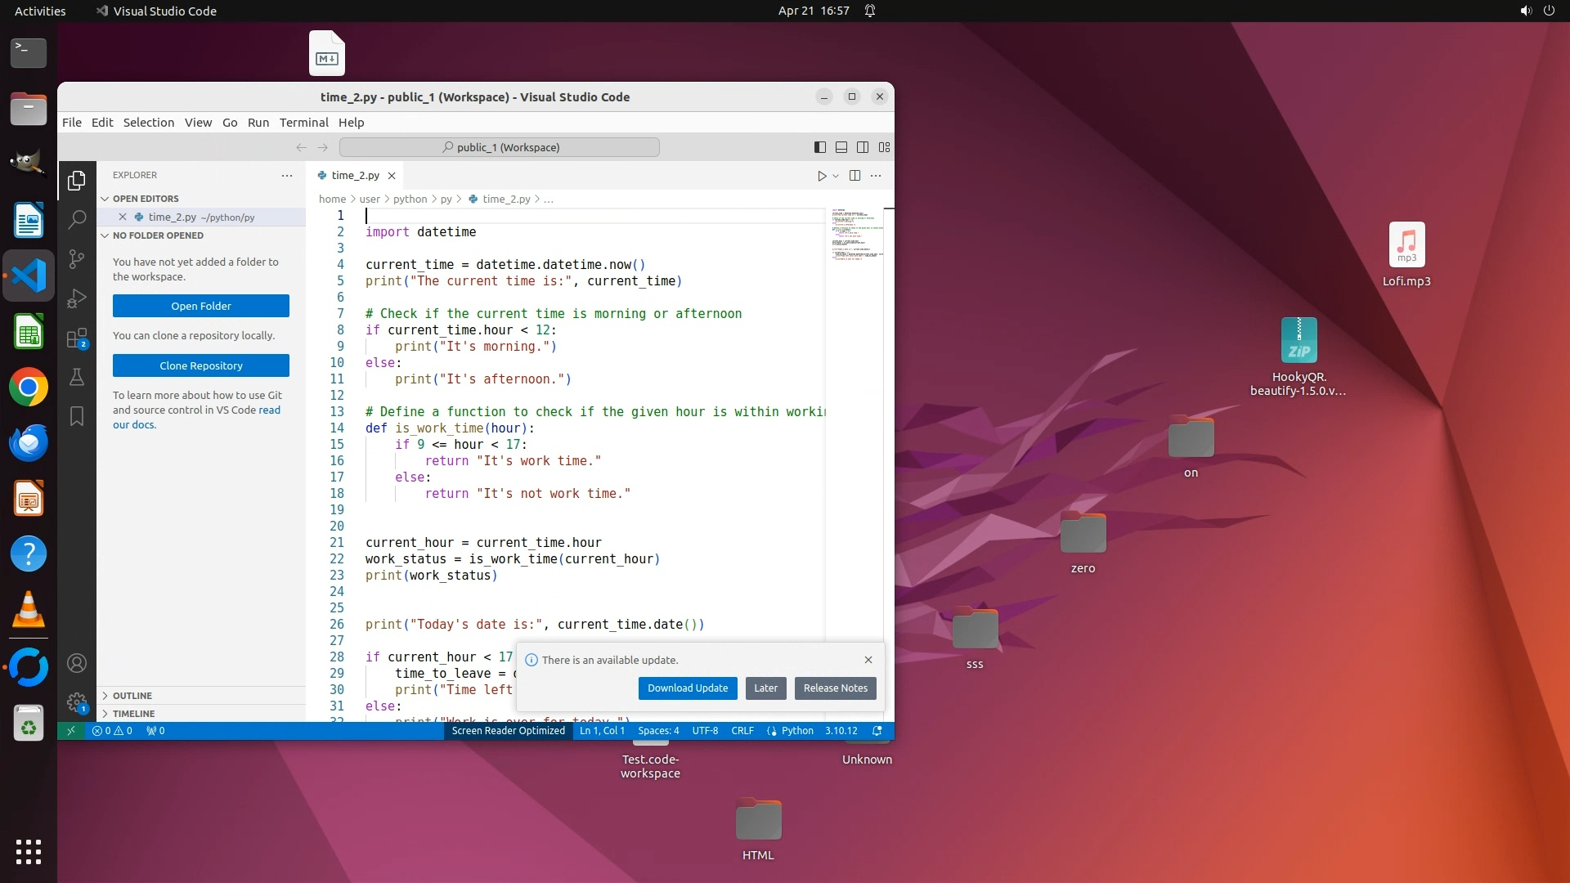Open the Terminal menu
This screenshot has height=883, width=1570.
click(303, 123)
